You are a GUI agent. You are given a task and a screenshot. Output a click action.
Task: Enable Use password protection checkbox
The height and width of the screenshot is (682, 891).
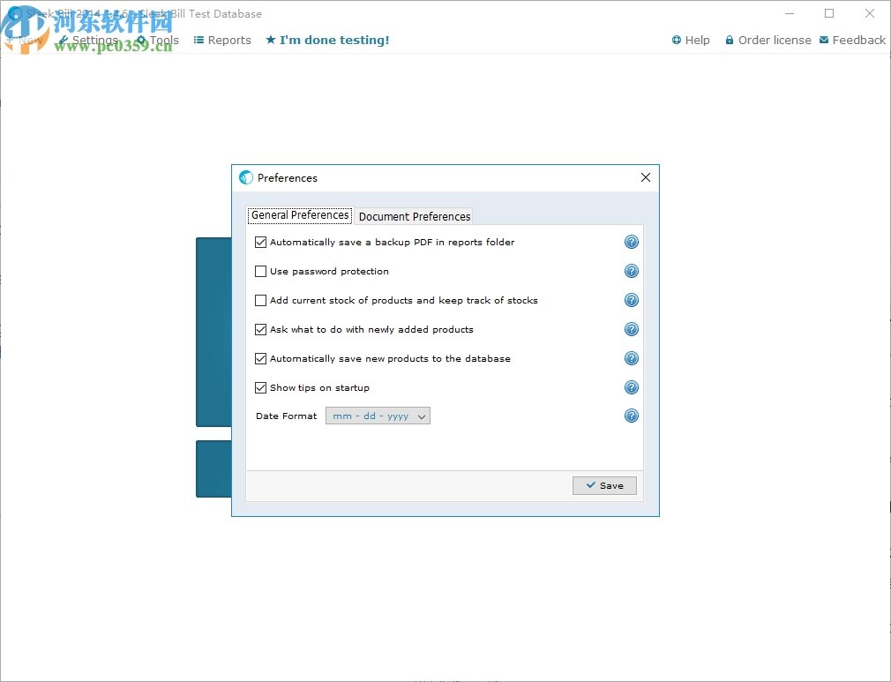coord(260,271)
